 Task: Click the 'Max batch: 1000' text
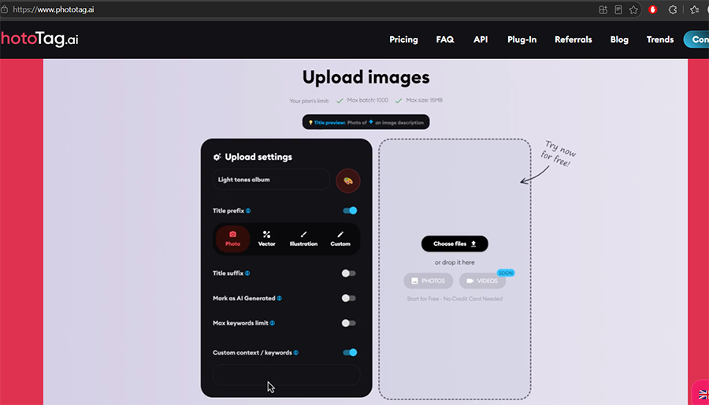pos(368,100)
